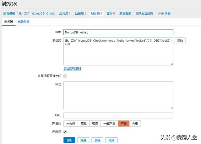This screenshot has height=144, width=201.
Task: Set severity to 信息
Action: [84, 124]
